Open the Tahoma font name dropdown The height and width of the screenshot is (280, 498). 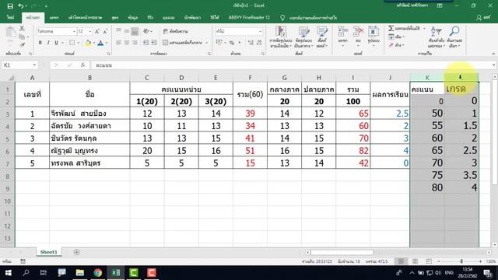[74, 31]
